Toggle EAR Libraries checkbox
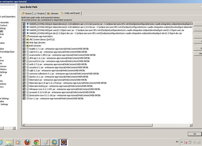Image resolution: width=202 pixels, height=146 pixels. (24, 46)
